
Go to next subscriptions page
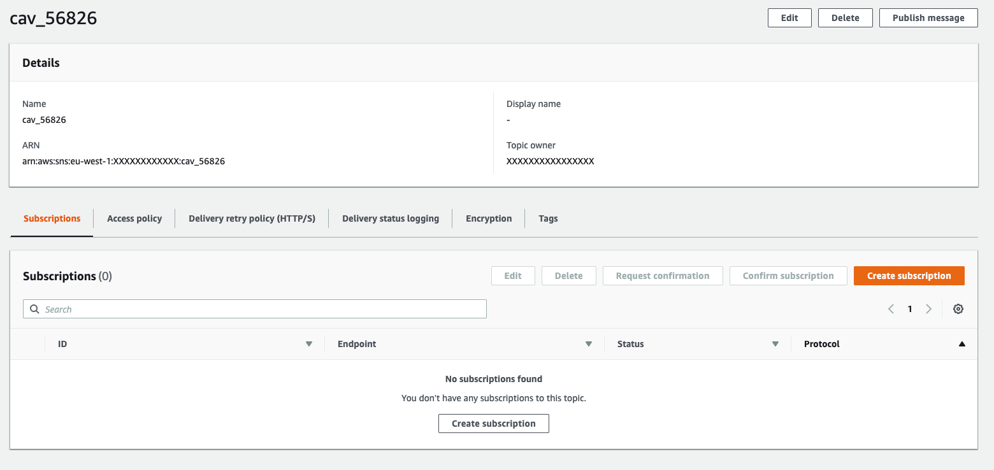(x=928, y=309)
